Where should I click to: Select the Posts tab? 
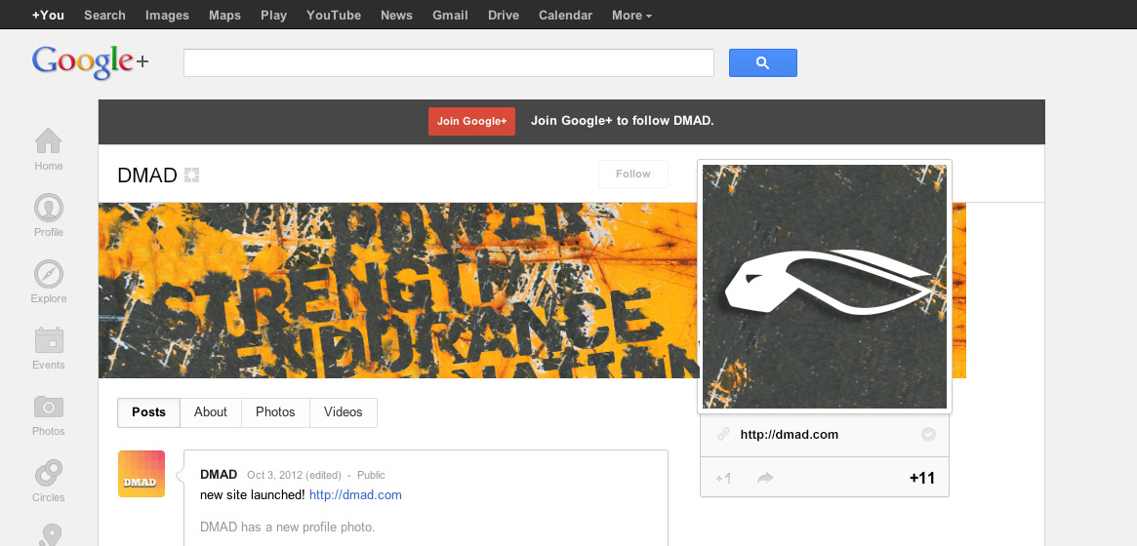148,412
